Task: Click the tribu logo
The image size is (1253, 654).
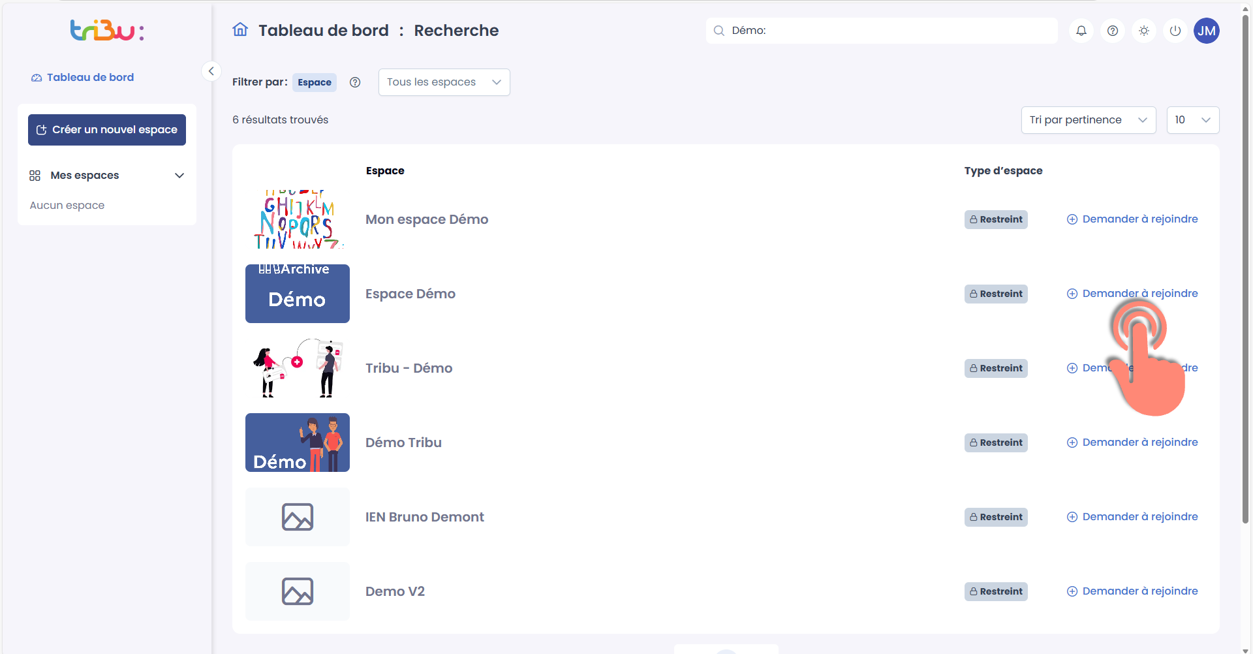Action: click(x=107, y=31)
